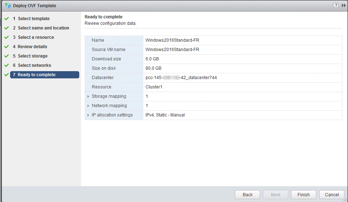Click the Deploy OVF Template title icon

8,6
